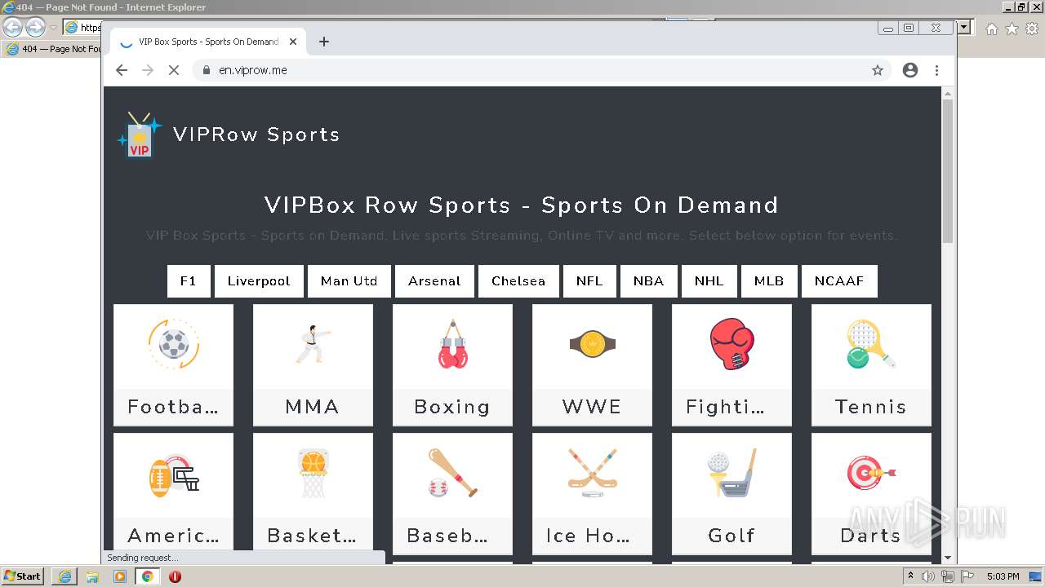Open the Ice Hockey sticks icon

[x=592, y=473]
